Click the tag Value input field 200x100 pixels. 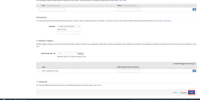coord(129,9)
